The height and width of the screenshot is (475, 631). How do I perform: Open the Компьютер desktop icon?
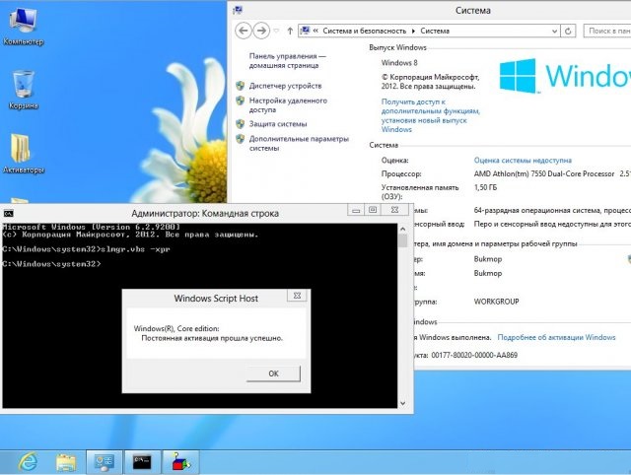click(x=23, y=27)
